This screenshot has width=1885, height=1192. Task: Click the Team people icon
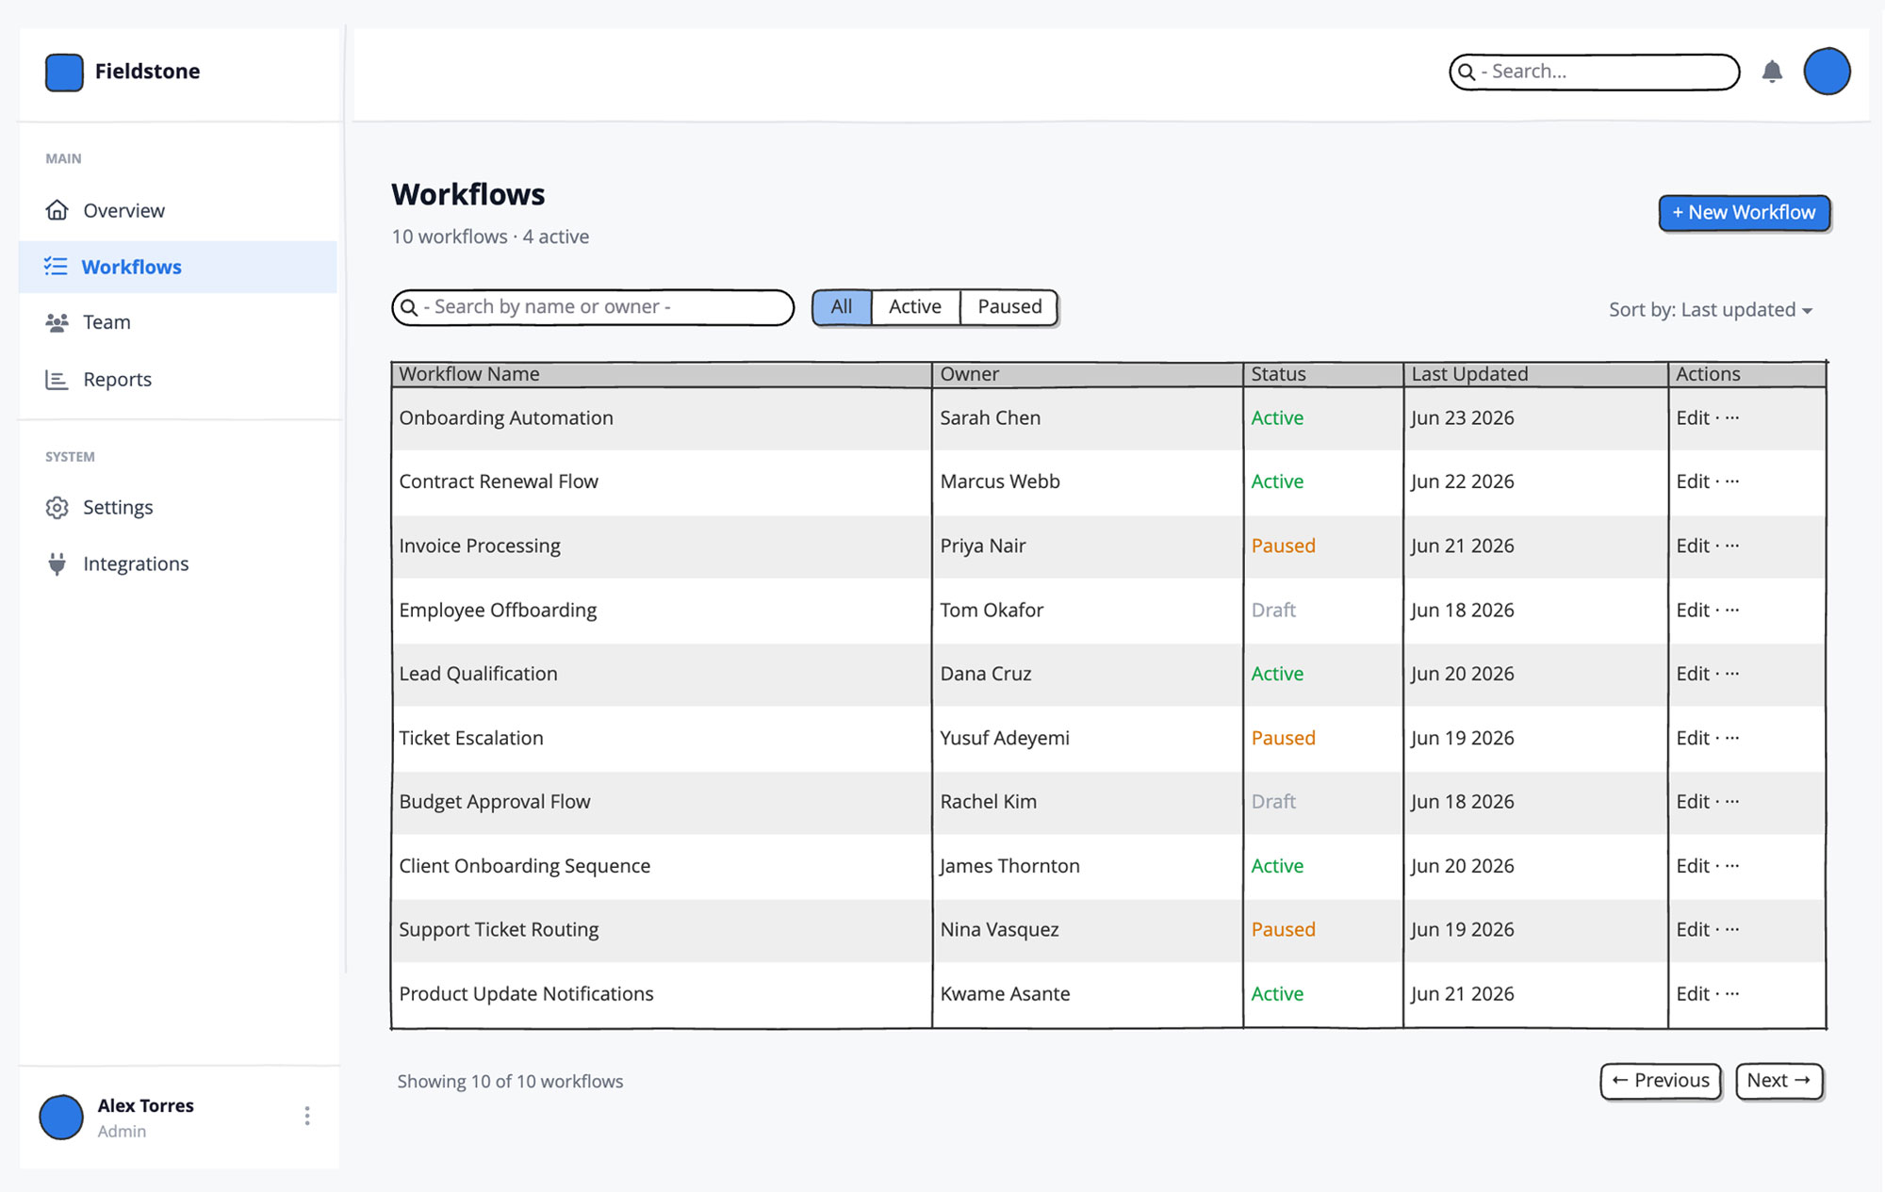[x=57, y=322]
